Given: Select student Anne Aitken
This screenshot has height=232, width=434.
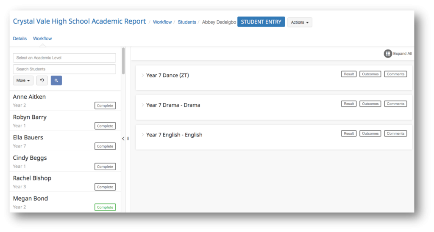Looking at the screenshot, I should click(29, 97).
